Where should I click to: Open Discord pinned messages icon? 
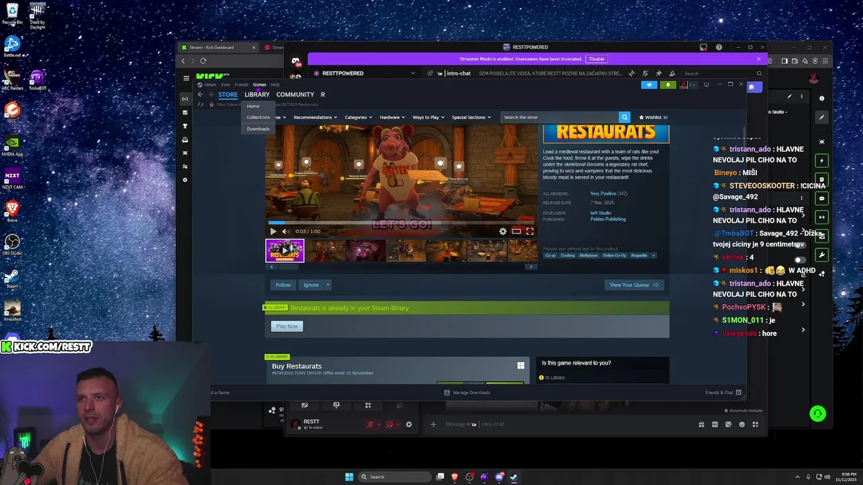659,73
